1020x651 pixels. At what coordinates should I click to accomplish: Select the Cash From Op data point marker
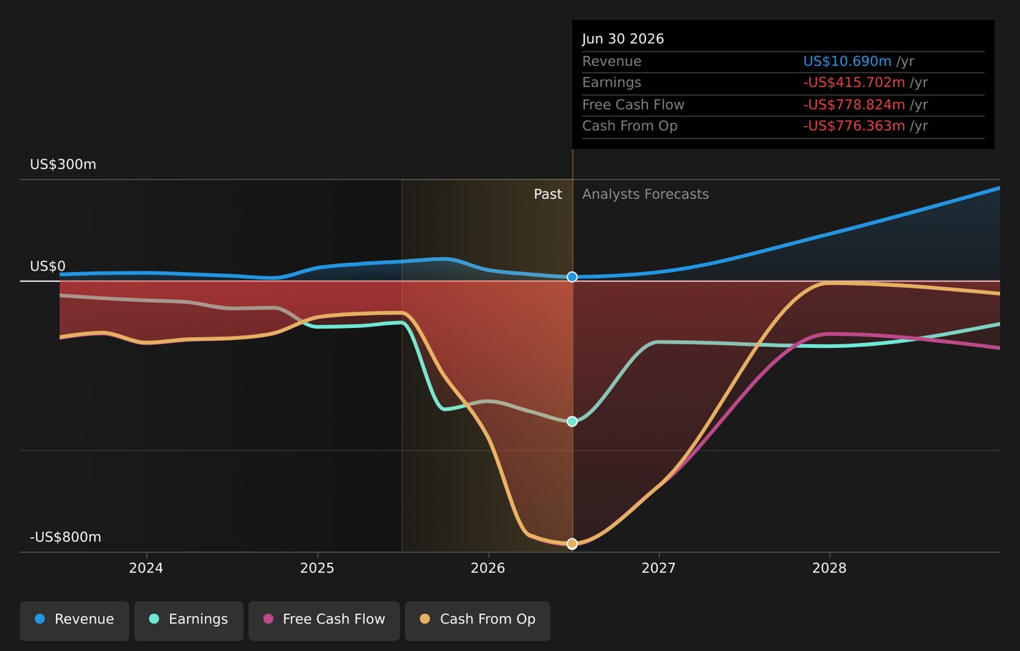coord(572,544)
